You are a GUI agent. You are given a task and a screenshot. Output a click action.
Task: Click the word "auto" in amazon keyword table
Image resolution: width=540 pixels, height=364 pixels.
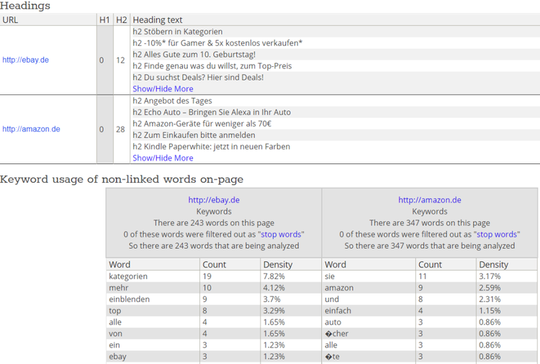(x=333, y=322)
